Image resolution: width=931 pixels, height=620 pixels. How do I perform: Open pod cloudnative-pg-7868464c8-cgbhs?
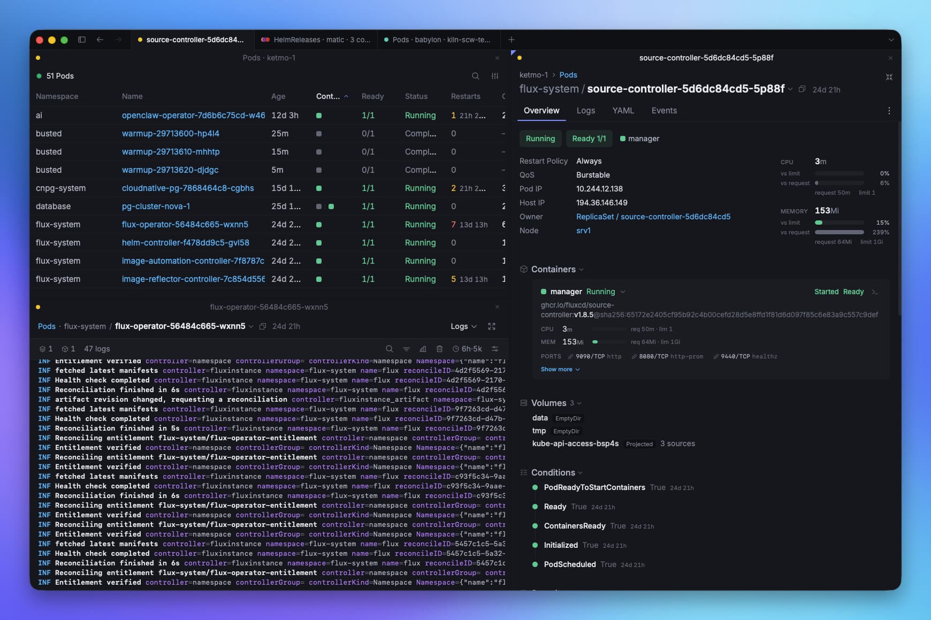188,188
